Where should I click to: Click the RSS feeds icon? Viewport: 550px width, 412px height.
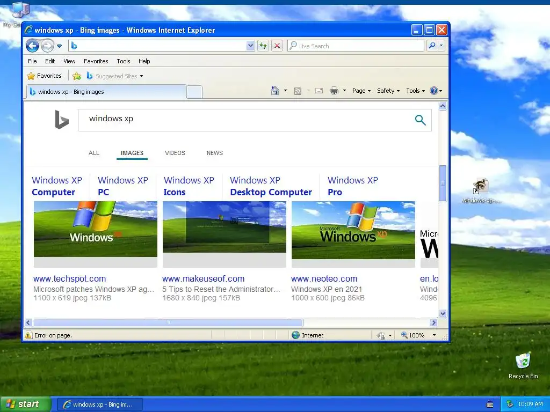[x=298, y=91]
